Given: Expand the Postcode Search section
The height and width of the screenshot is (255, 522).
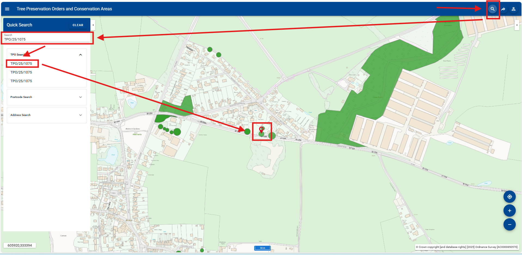Looking at the screenshot, I should (81, 97).
